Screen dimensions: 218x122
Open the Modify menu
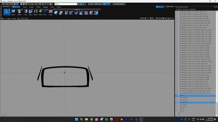(38, 7)
